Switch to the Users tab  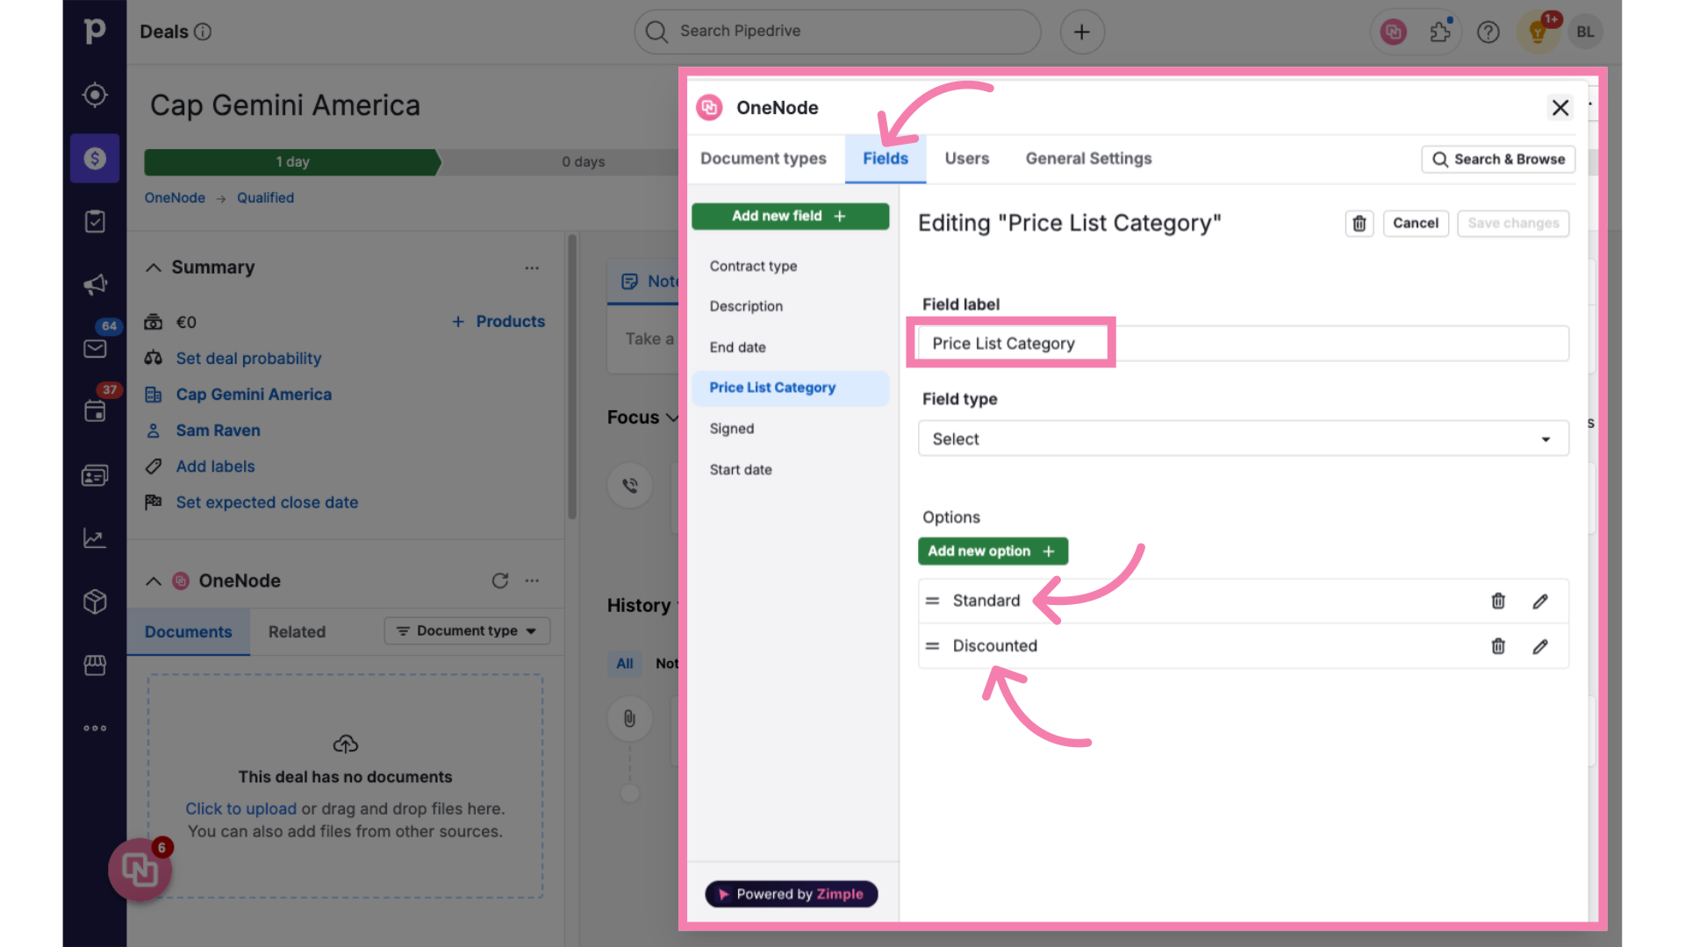point(966,159)
